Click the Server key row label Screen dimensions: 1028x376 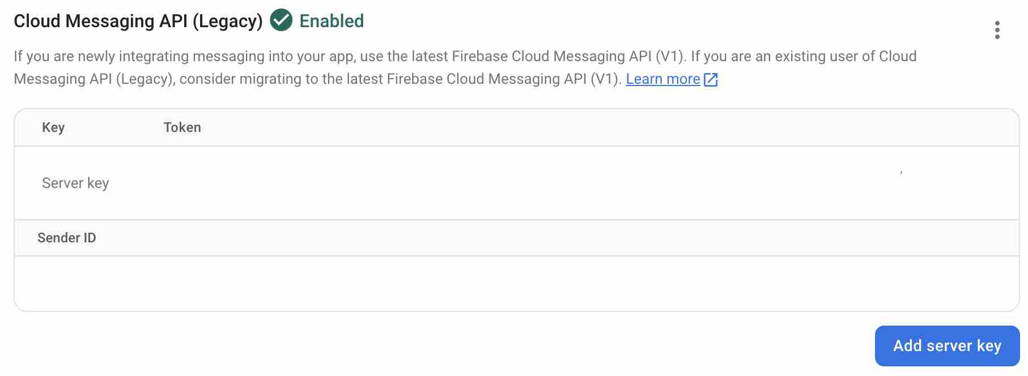click(x=75, y=183)
